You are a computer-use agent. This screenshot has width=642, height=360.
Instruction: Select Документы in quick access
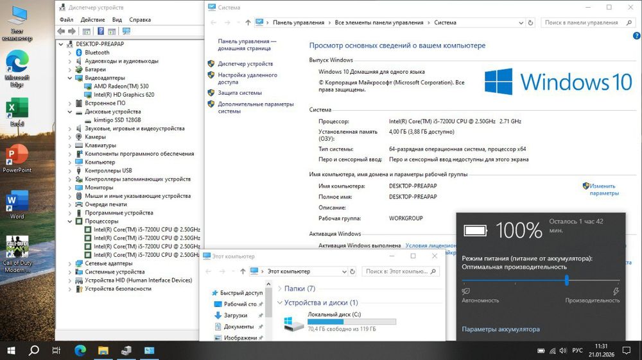(x=238, y=327)
